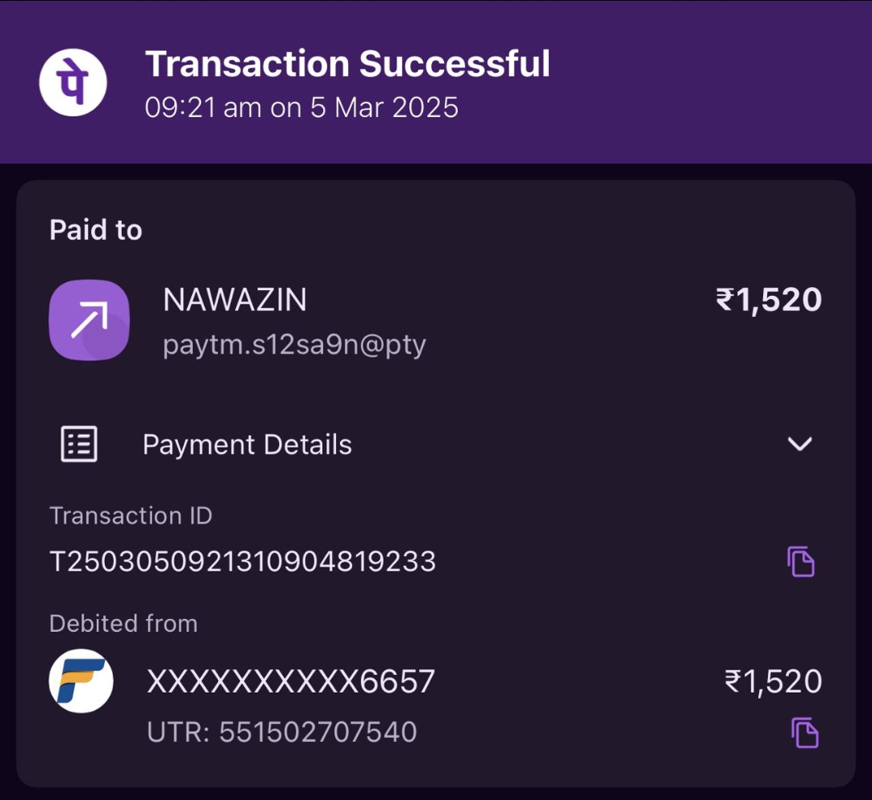Tap UPI ID paytm.s12sa9n@pty
The width and height of the screenshot is (872, 800).
point(295,345)
